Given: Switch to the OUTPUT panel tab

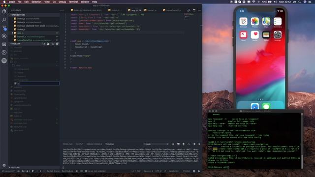Looking at the screenshot, I should pos(79,144).
